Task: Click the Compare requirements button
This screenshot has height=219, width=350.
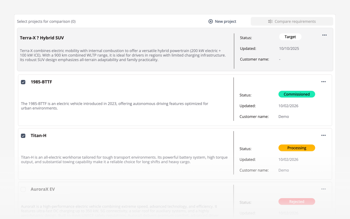Action: coord(292,21)
